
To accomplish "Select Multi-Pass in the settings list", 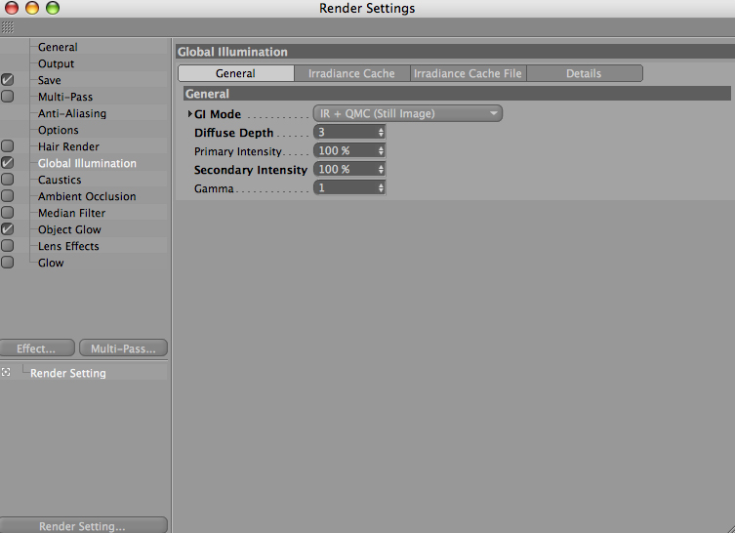I will tap(65, 97).
